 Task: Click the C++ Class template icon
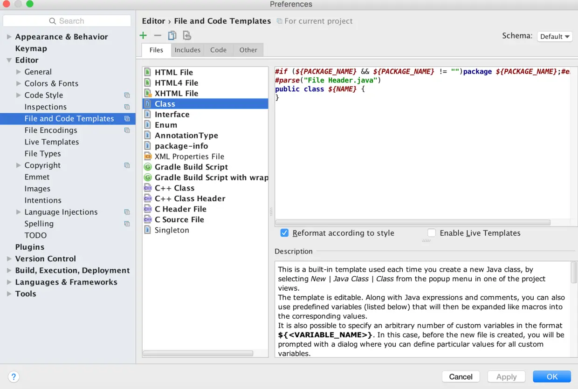(x=148, y=188)
